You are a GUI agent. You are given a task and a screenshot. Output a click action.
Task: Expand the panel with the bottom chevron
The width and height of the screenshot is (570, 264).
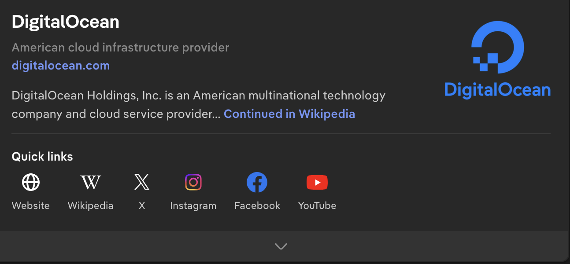point(281,246)
